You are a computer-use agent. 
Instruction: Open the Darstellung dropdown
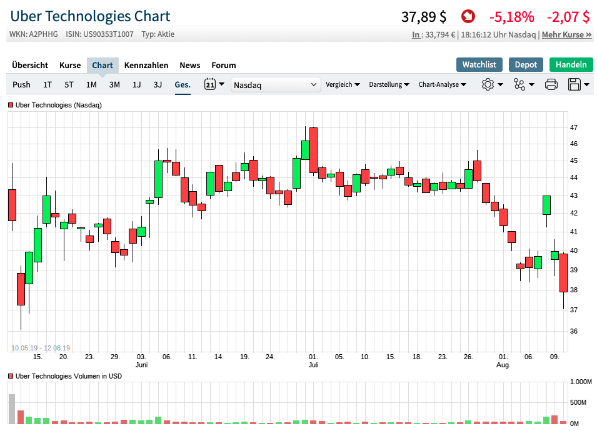pos(389,84)
